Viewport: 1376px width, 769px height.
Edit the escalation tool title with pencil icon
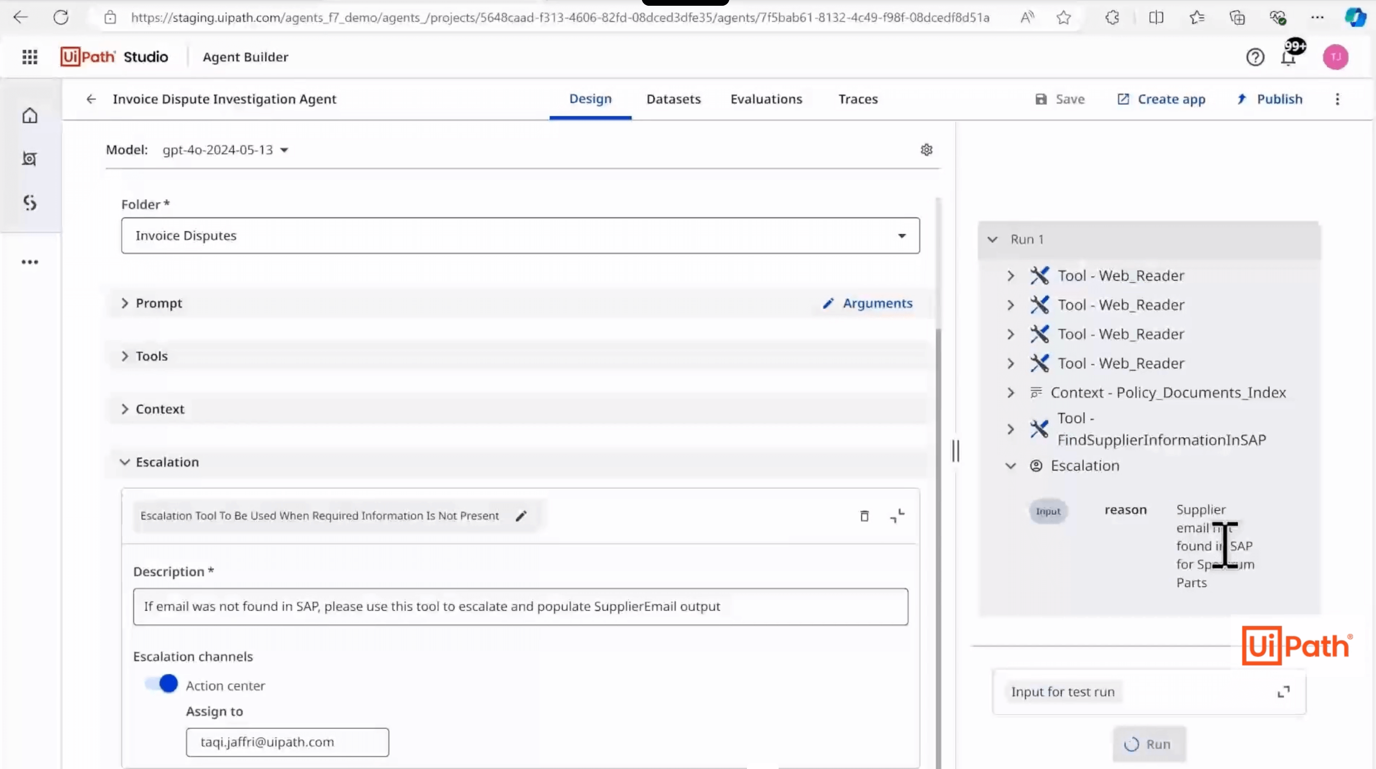(521, 515)
